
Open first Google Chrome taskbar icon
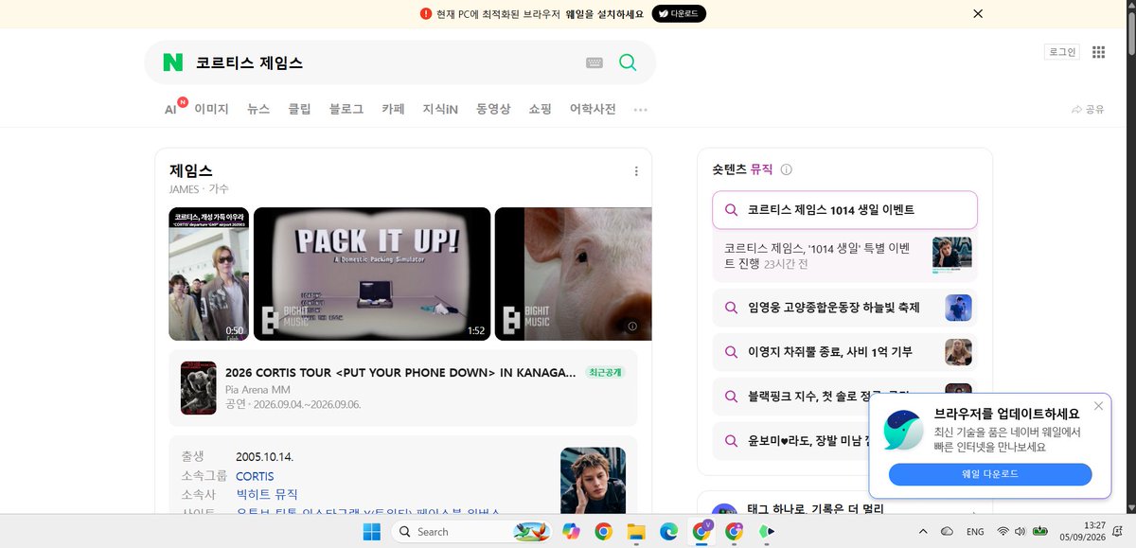coord(603,532)
